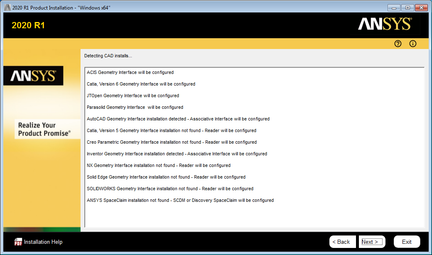Click the Parasolid Geometry Interface entry
Image resolution: width=432 pixels, height=255 pixels.
[135, 107]
